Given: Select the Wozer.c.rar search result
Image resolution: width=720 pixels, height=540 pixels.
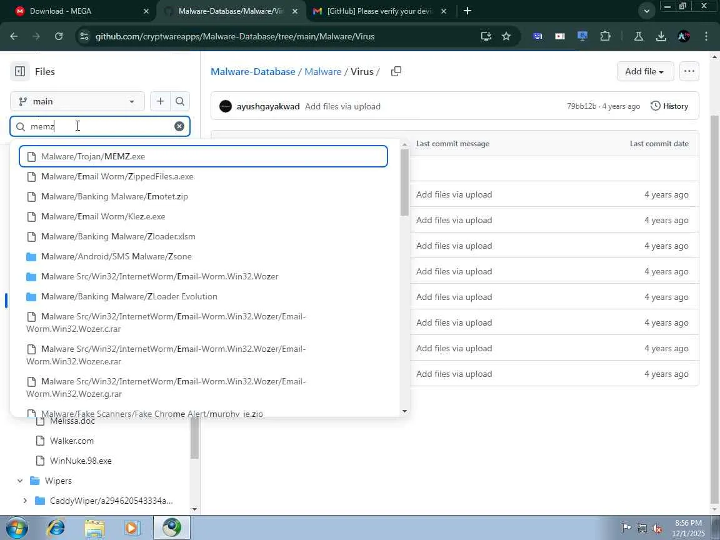Looking at the screenshot, I should point(203,322).
